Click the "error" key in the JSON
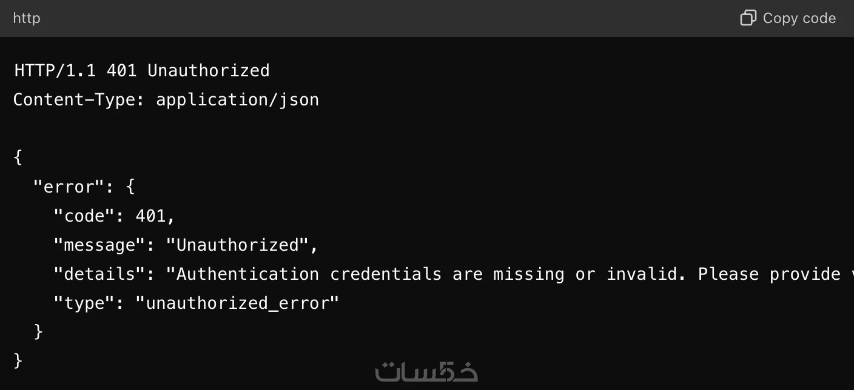The width and height of the screenshot is (854, 390). click(69, 187)
